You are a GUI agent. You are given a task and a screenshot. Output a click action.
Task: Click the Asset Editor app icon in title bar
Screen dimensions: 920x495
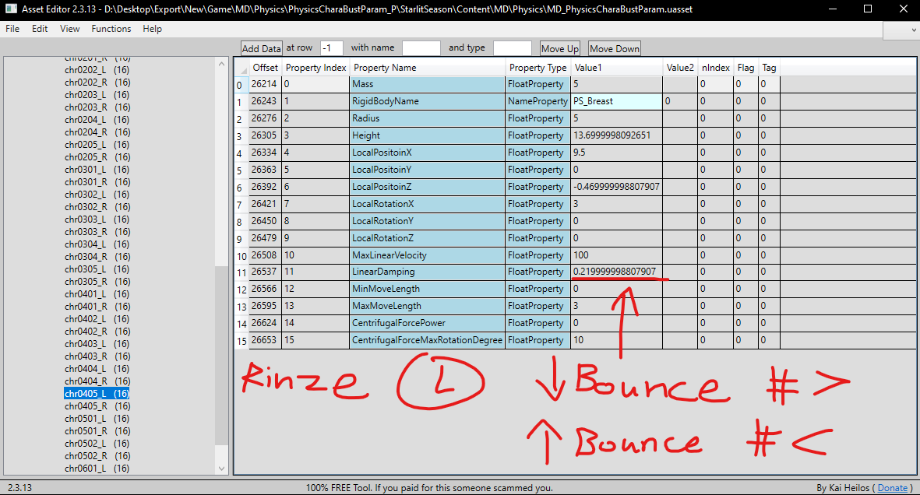(x=11, y=9)
